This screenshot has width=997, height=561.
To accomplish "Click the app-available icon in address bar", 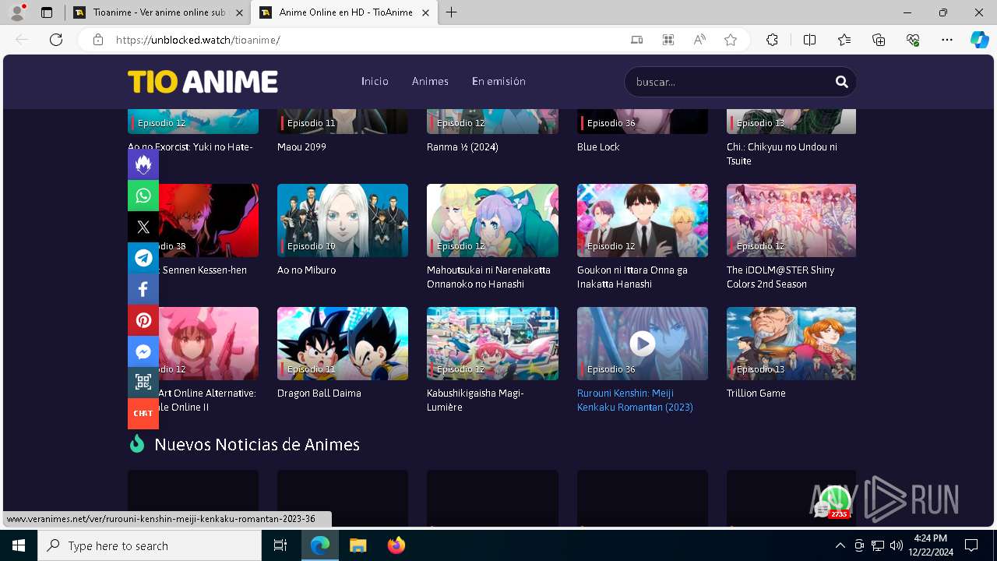I will 668,40.
